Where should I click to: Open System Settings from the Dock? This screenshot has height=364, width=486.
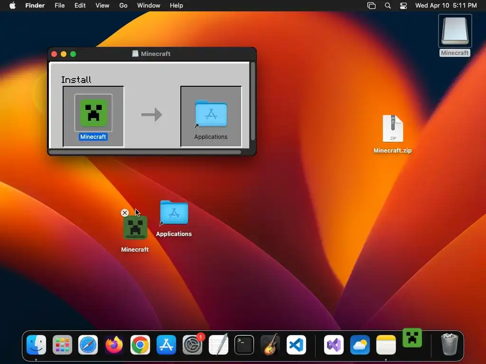click(x=192, y=345)
